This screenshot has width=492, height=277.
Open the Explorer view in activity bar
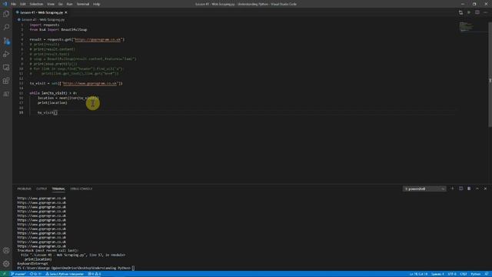point(6,14)
